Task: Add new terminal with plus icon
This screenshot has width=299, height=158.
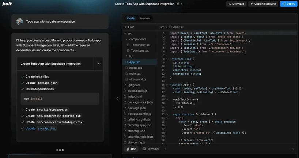Action: point(165,149)
